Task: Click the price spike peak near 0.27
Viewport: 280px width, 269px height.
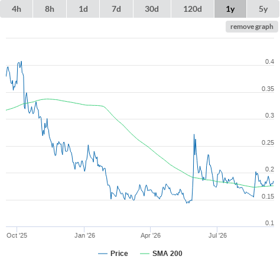Action: pyautogui.click(x=194, y=135)
